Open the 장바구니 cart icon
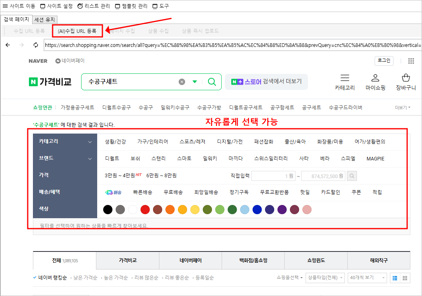Image resolution: width=422 pixels, height=296 pixels. coord(406,78)
